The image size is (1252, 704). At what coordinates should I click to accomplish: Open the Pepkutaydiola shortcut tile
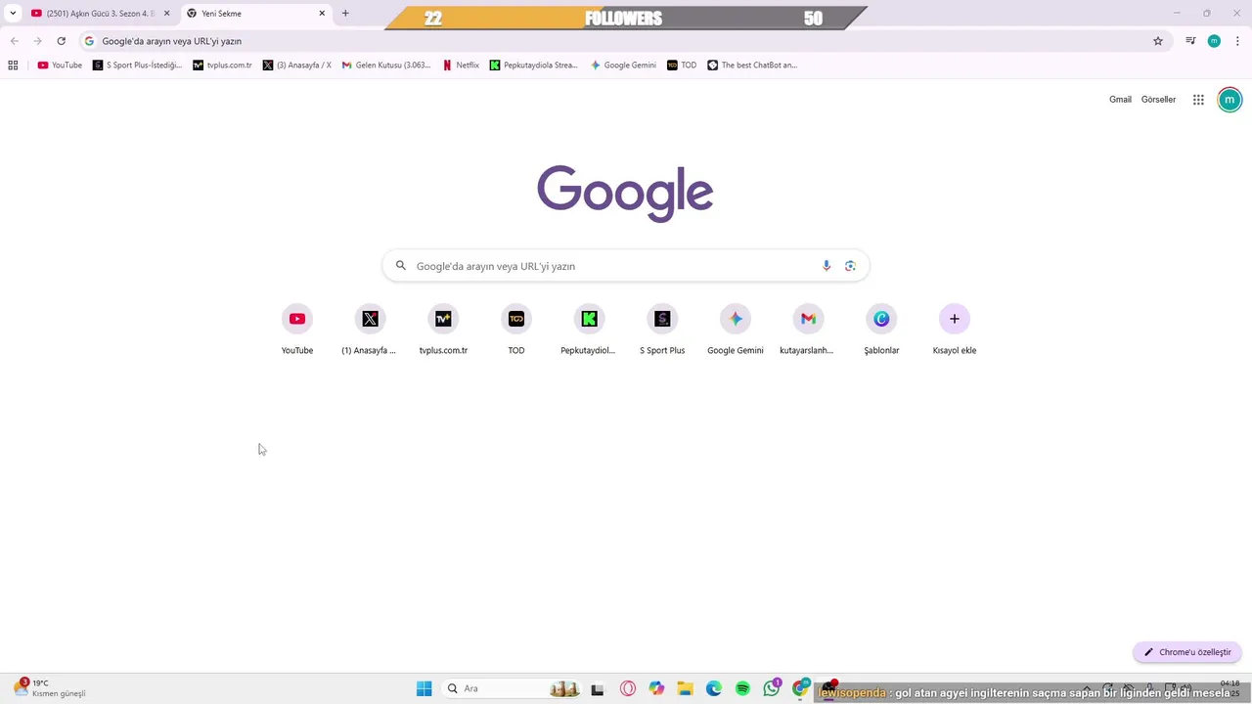pyautogui.click(x=589, y=330)
